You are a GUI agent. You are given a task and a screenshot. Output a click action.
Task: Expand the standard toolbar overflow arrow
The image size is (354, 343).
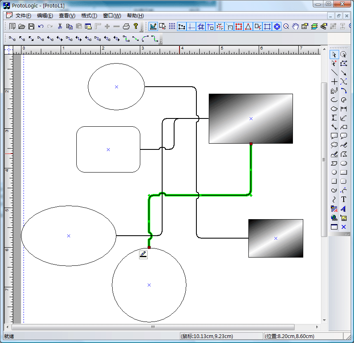pos(142,29)
